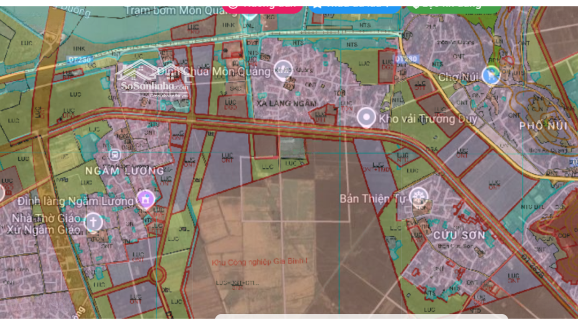Tap the purple Đình làng Ngâm Lương marker
The image size is (578, 325).
[x=145, y=200]
